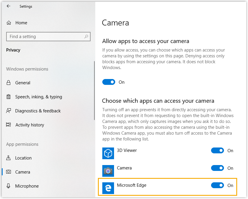Select the Diagnostics & feedback icon
Screen dimensions: 248x199
[9, 111]
